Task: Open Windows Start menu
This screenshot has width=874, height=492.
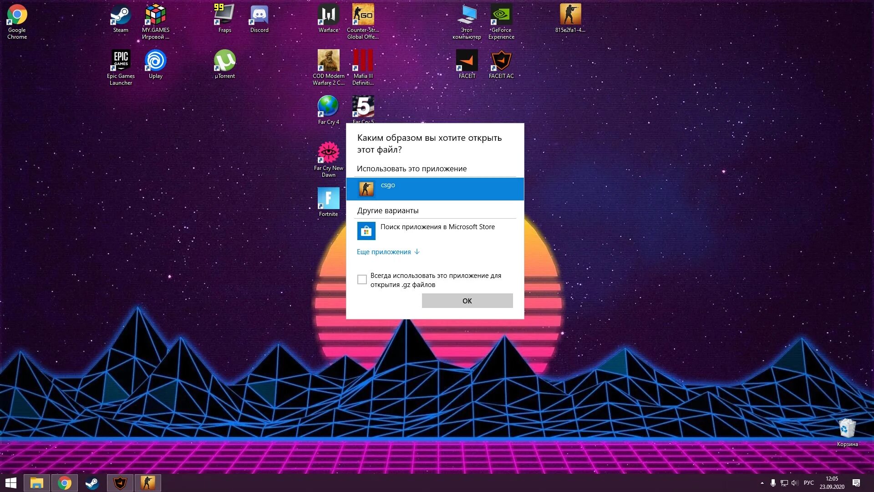Action: pyautogui.click(x=11, y=483)
